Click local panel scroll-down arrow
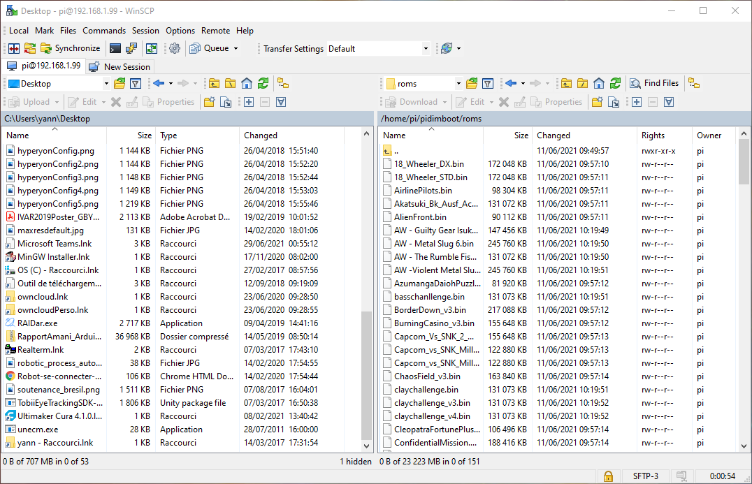The width and height of the screenshot is (752, 484). (x=366, y=446)
